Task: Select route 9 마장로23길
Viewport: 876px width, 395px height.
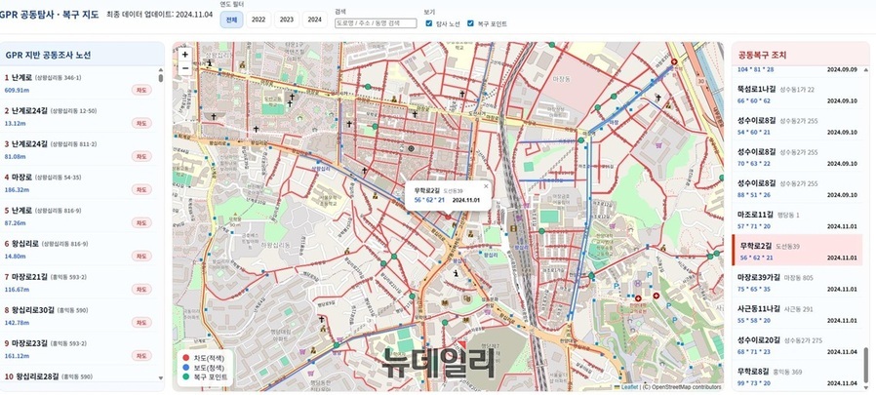Action: [79, 348]
